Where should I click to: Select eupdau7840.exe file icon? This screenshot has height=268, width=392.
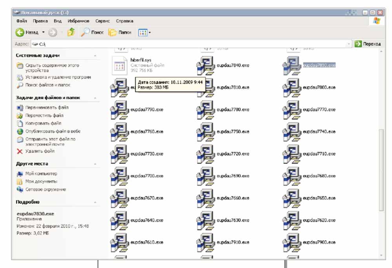(x=205, y=65)
